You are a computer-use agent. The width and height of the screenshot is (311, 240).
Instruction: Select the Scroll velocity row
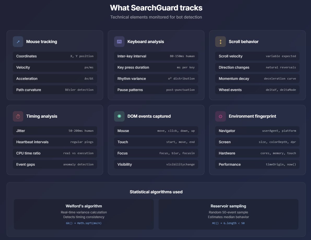pyautogui.click(x=257, y=56)
